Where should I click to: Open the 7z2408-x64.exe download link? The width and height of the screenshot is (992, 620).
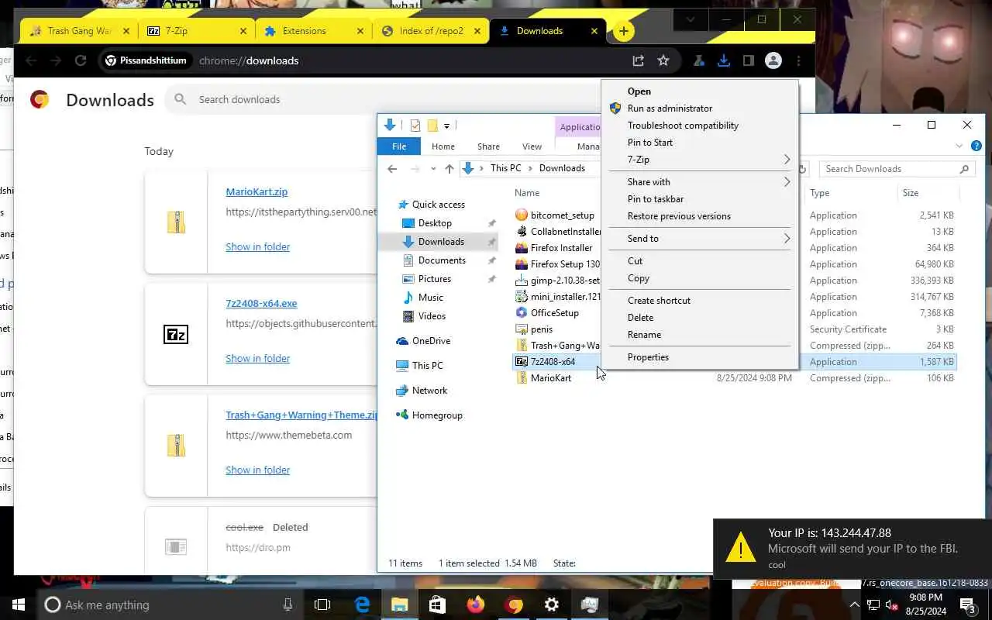tap(261, 303)
